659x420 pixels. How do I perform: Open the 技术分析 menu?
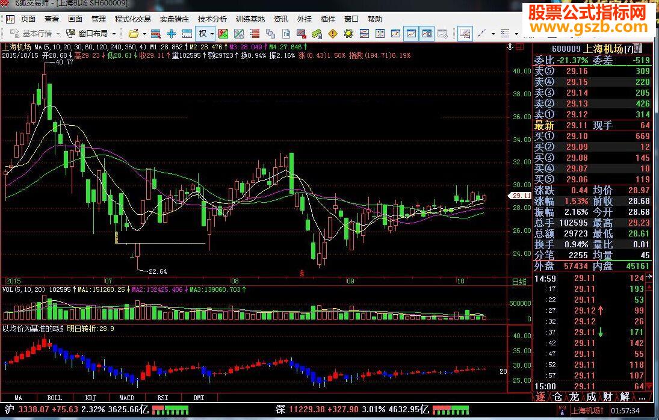tap(212, 19)
